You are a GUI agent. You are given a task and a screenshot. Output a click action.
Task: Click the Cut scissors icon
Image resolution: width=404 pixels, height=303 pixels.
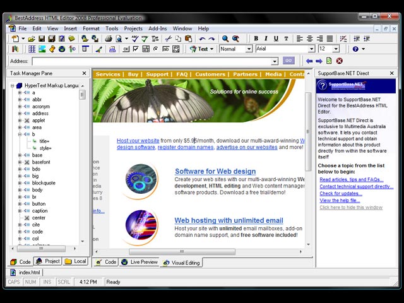tap(169, 39)
